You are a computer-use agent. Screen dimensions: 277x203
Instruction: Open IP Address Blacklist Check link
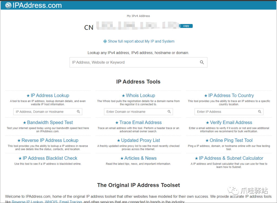click(50, 158)
